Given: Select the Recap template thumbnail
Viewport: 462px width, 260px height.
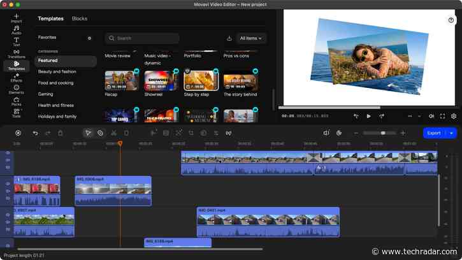Looking at the screenshot, I should pos(122,80).
